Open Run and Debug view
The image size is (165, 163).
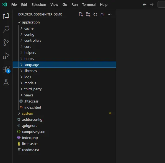tap(6, 56)
